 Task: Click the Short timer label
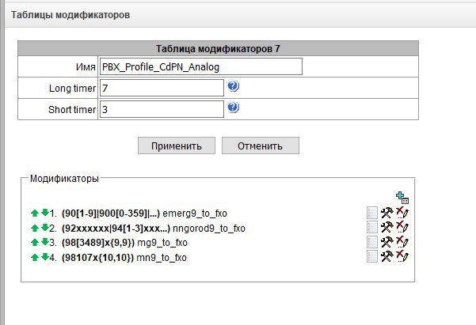(72, 109)
